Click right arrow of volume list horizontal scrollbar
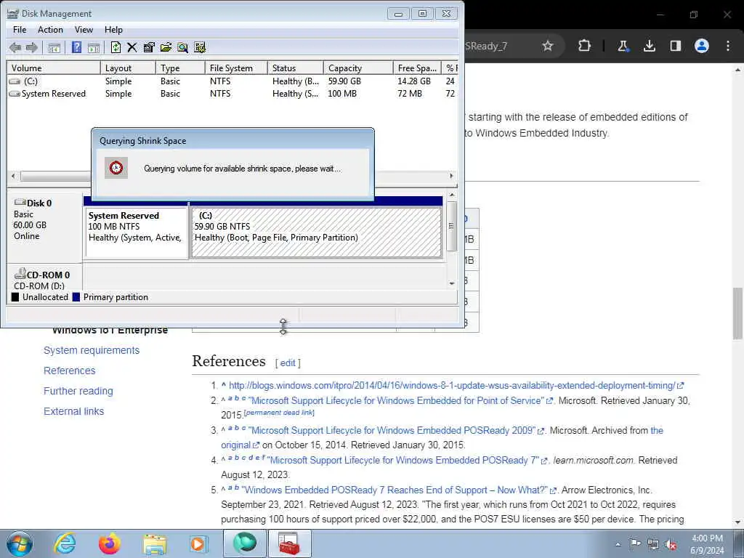Screen dimensions: 744x558 [451, 176]
